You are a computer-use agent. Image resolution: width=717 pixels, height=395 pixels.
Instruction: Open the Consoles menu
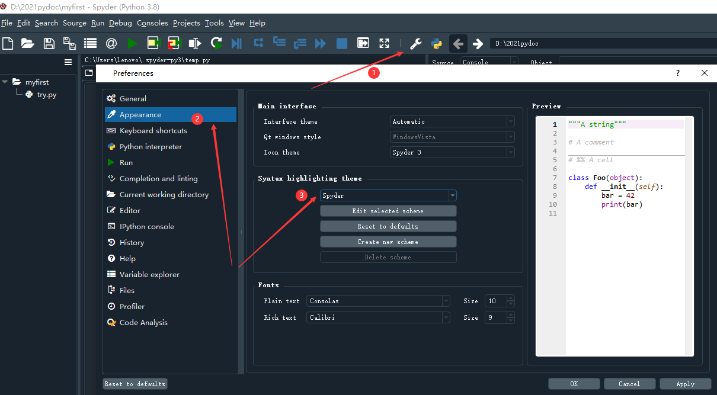coord(152,23)
